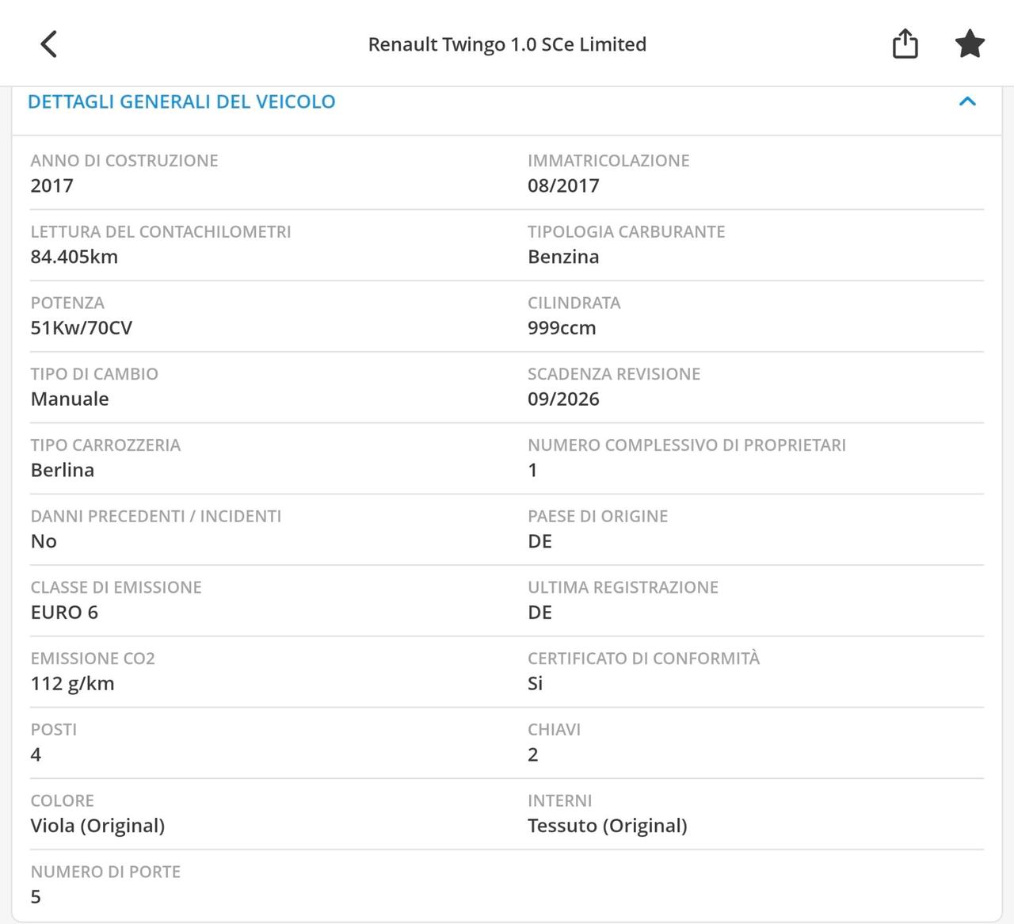Click the value under 'Numero complessivo di proprietari'
The width and height of the screenshot is (1014, 924).
[533, 470]
